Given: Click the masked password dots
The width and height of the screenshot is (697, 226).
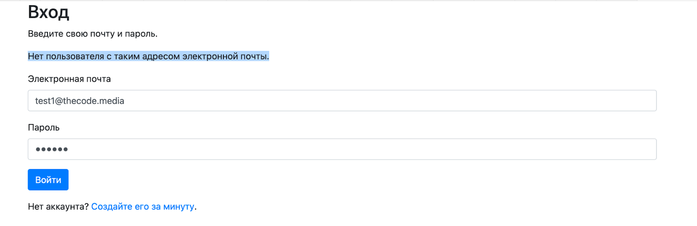Looking at the screenshot, I should [51, 150].
